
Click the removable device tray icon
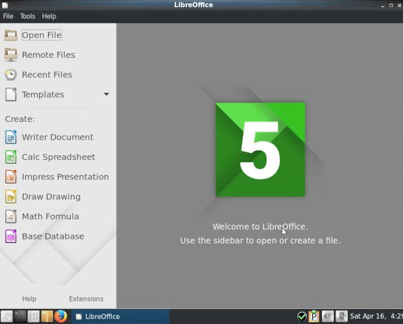point(341,316)
